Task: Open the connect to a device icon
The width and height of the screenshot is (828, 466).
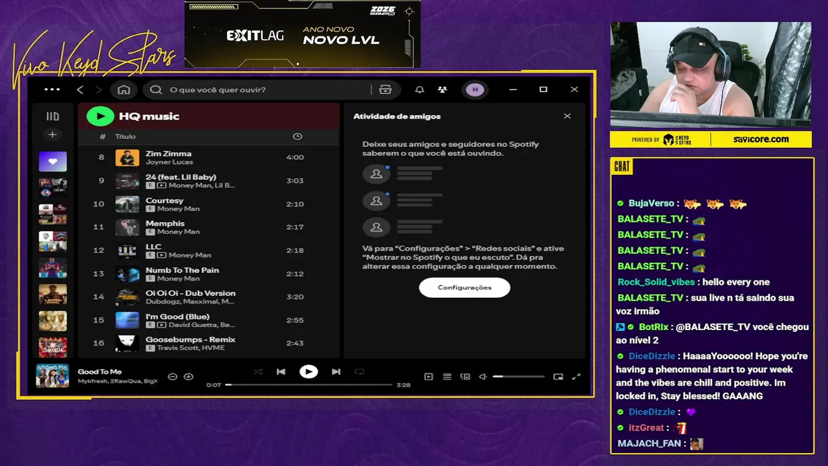Action: tap(465, 377)
